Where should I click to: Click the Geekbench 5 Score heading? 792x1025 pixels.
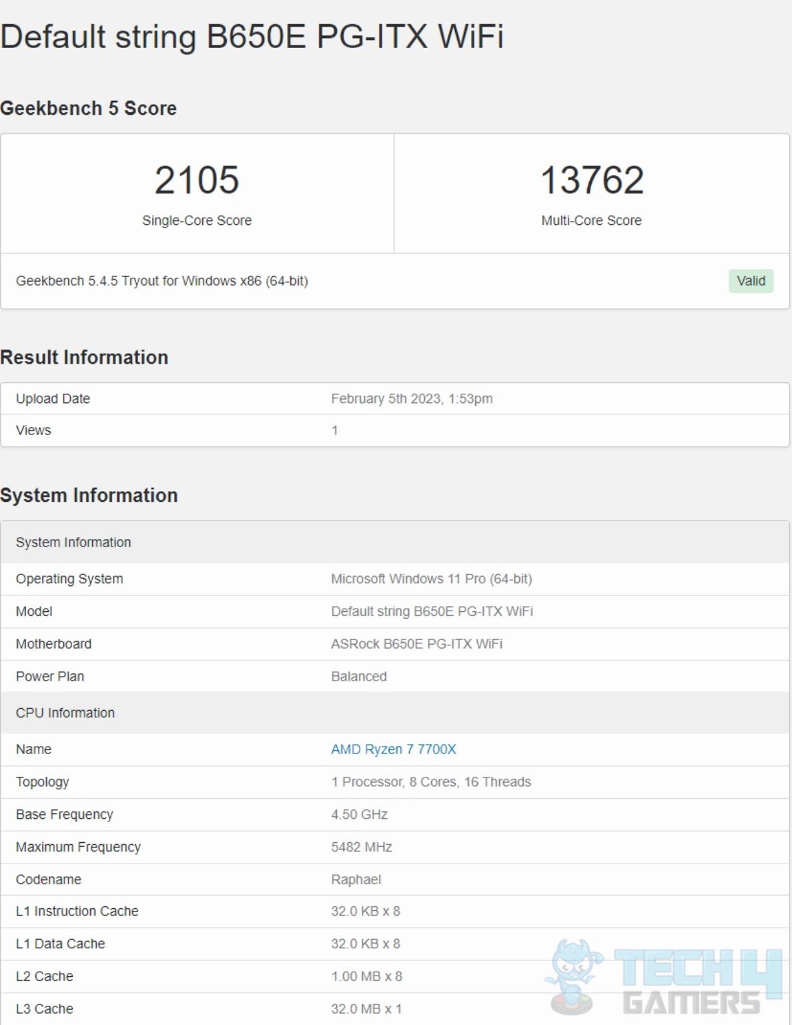(89, 108)
